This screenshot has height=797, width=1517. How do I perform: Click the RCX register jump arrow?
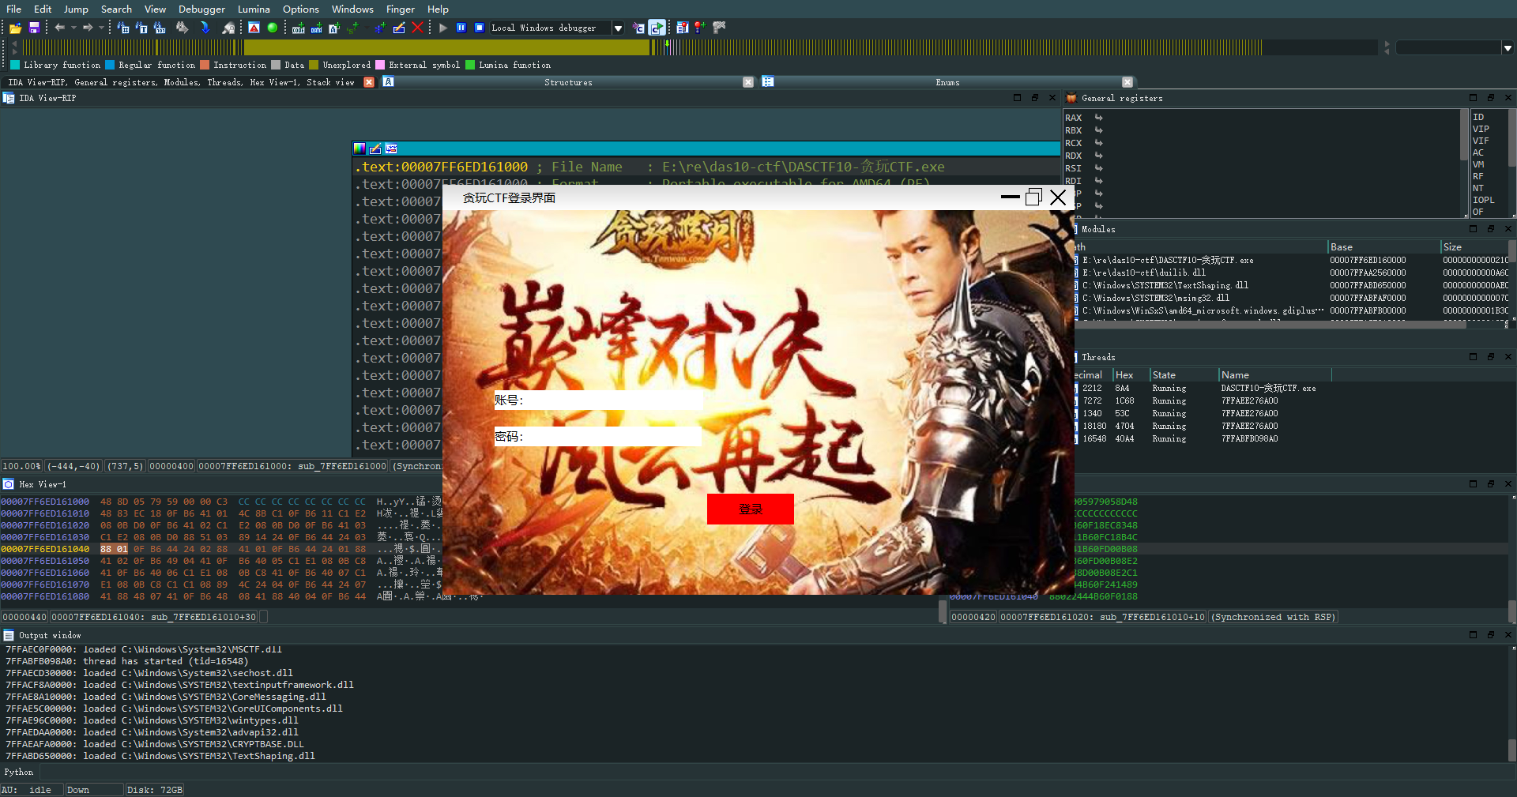[x=1099, y=143]
